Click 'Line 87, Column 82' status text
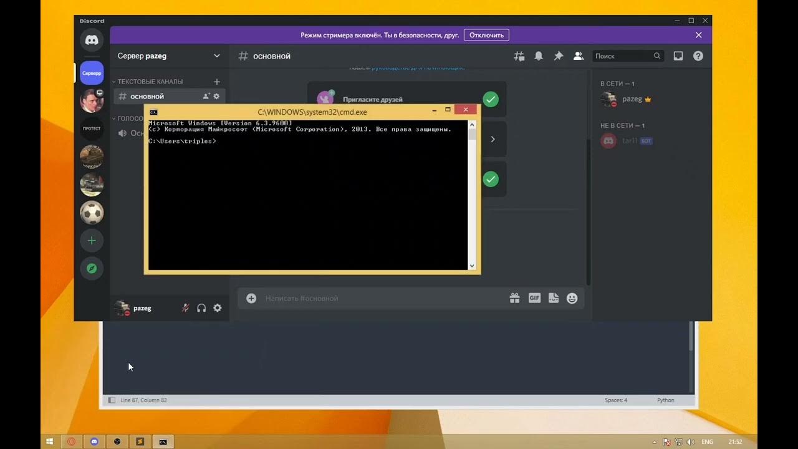The width and height of the screenshot is (798, 449). [143, 400]
